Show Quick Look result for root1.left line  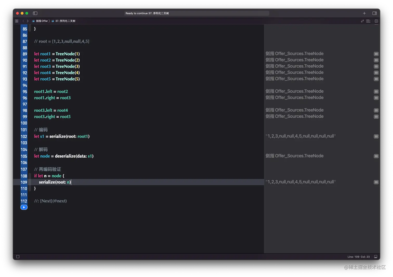pos(376,91)
